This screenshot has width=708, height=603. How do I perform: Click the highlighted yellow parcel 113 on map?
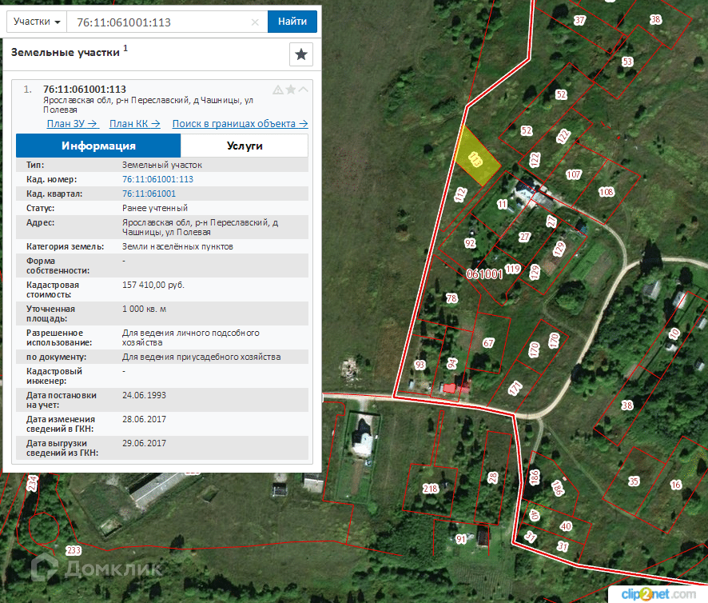tap(477, 157)
